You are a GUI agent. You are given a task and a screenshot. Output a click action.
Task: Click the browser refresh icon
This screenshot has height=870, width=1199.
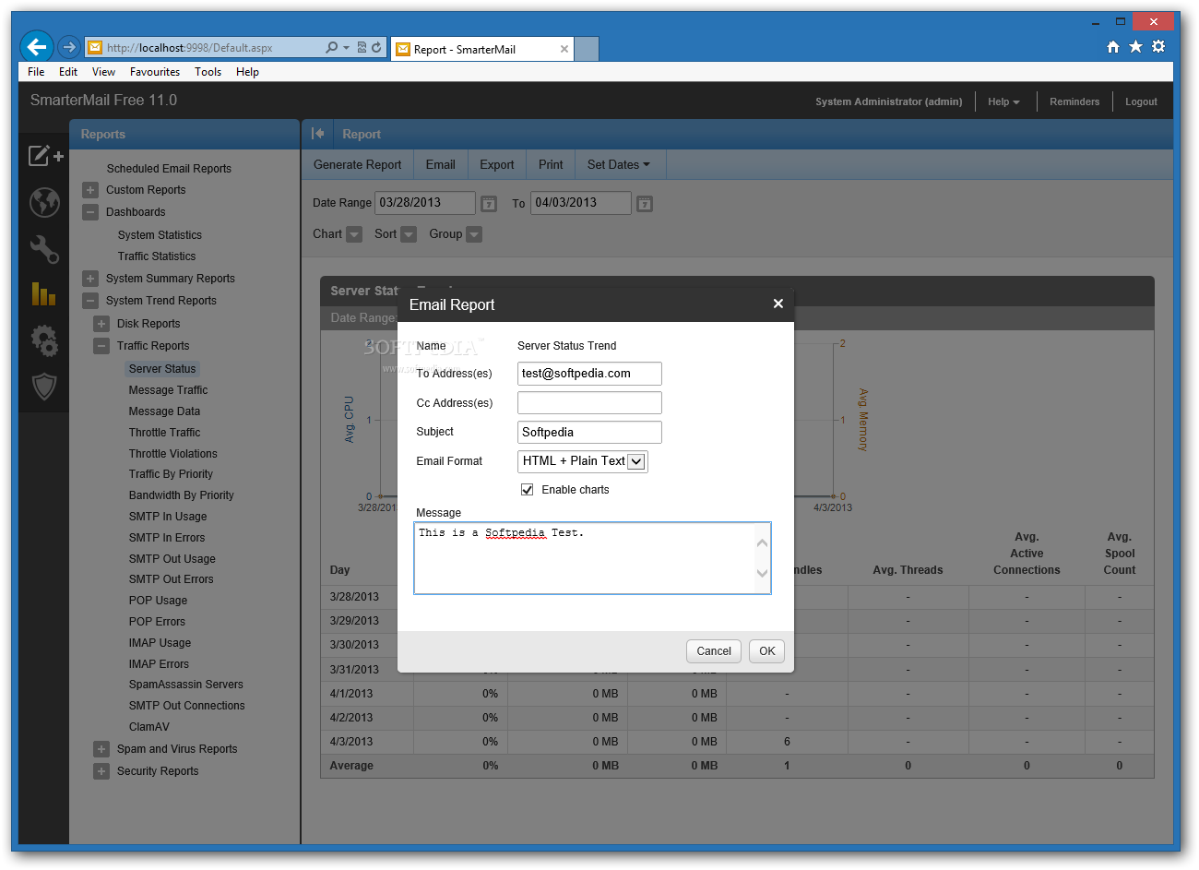pos(376,47)
